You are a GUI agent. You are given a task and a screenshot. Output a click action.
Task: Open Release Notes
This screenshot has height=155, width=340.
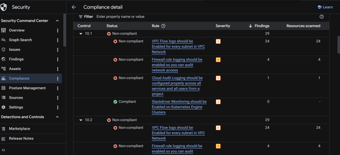pos(21,138)
